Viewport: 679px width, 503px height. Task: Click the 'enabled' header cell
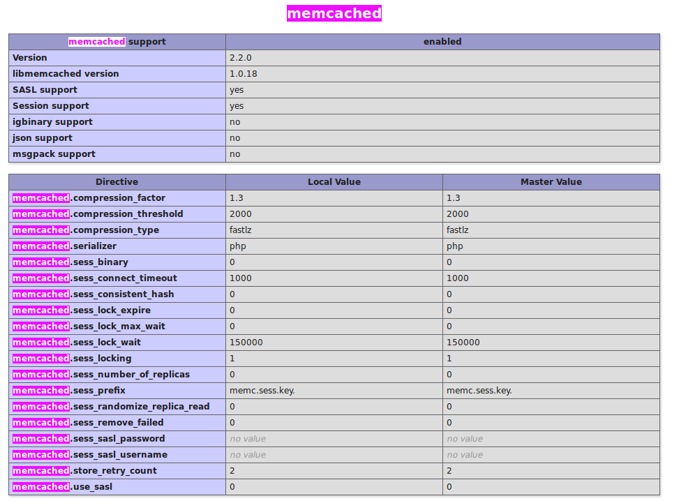point(442,42)
